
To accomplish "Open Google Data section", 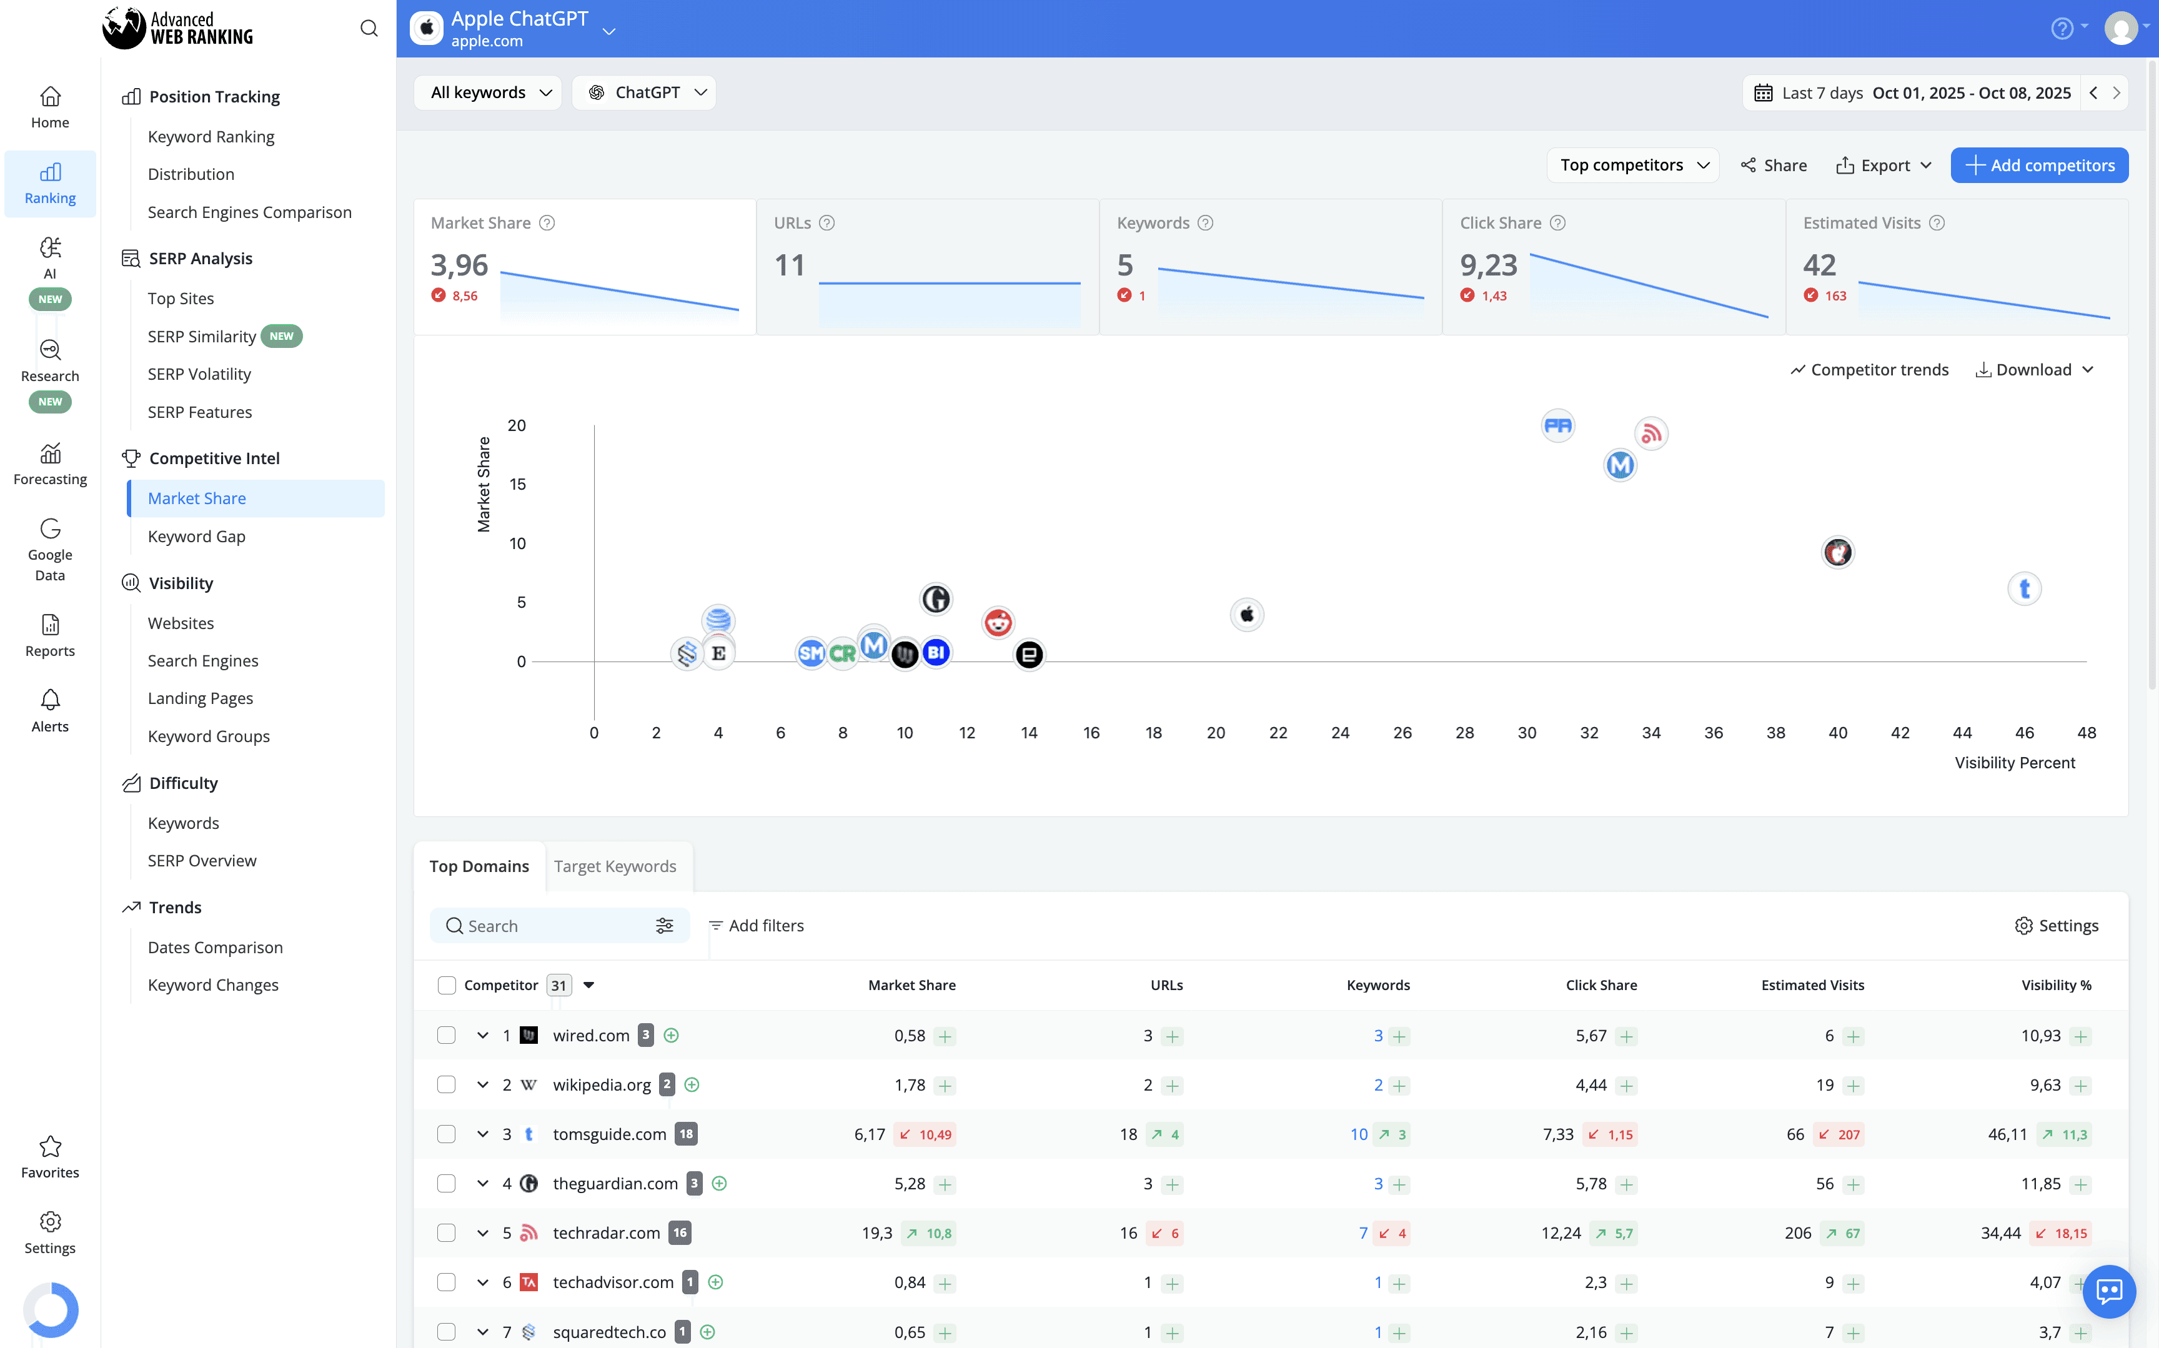I will 50,549.
